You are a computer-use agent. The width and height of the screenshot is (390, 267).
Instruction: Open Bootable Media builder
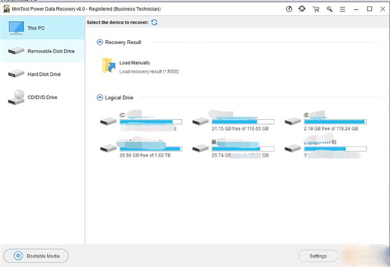pyautogui.click(x=36, y=256)
